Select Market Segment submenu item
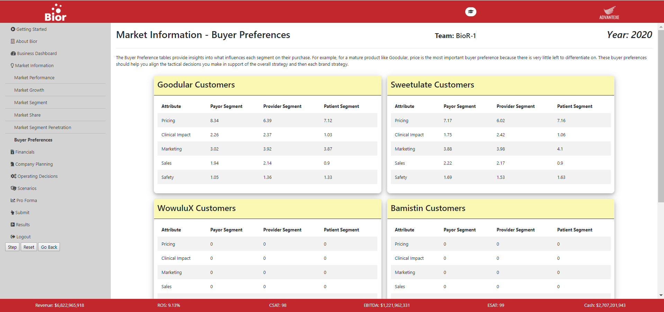Viewport: 664px width, 312px height. click(x=30, y=102)
